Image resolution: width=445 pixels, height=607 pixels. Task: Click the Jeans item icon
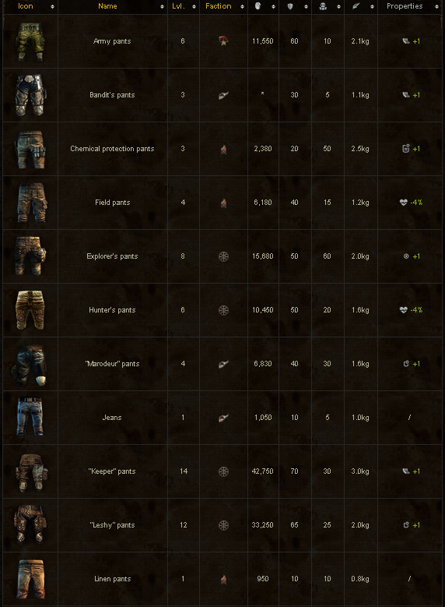pyautogui.click(x=30, y=418)
